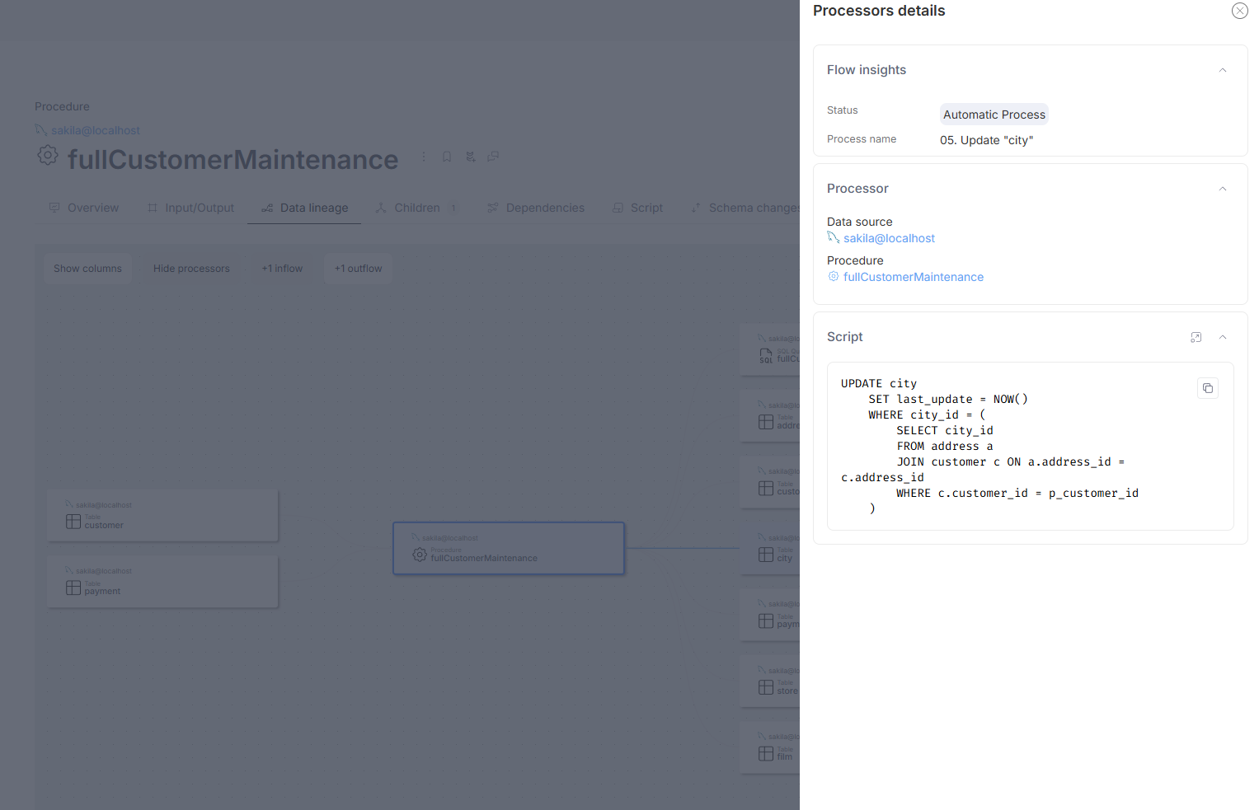Expand +1 outflow level
This screenshot has height=810, width=1259.
click(x=358, y=269)
